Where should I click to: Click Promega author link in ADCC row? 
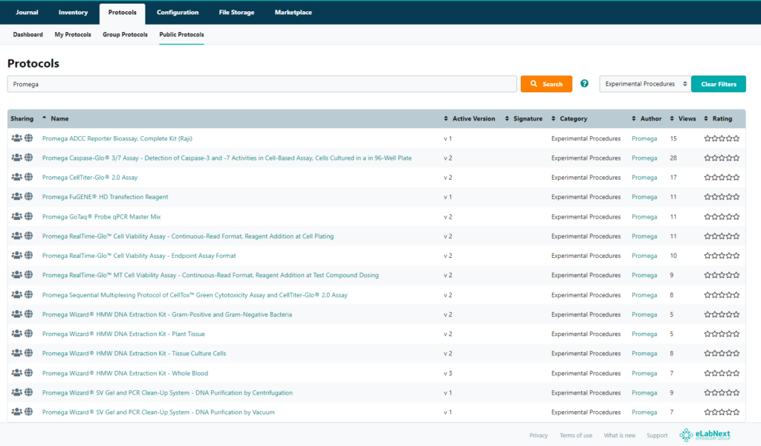pyautogui.click(x=644, y=138)
